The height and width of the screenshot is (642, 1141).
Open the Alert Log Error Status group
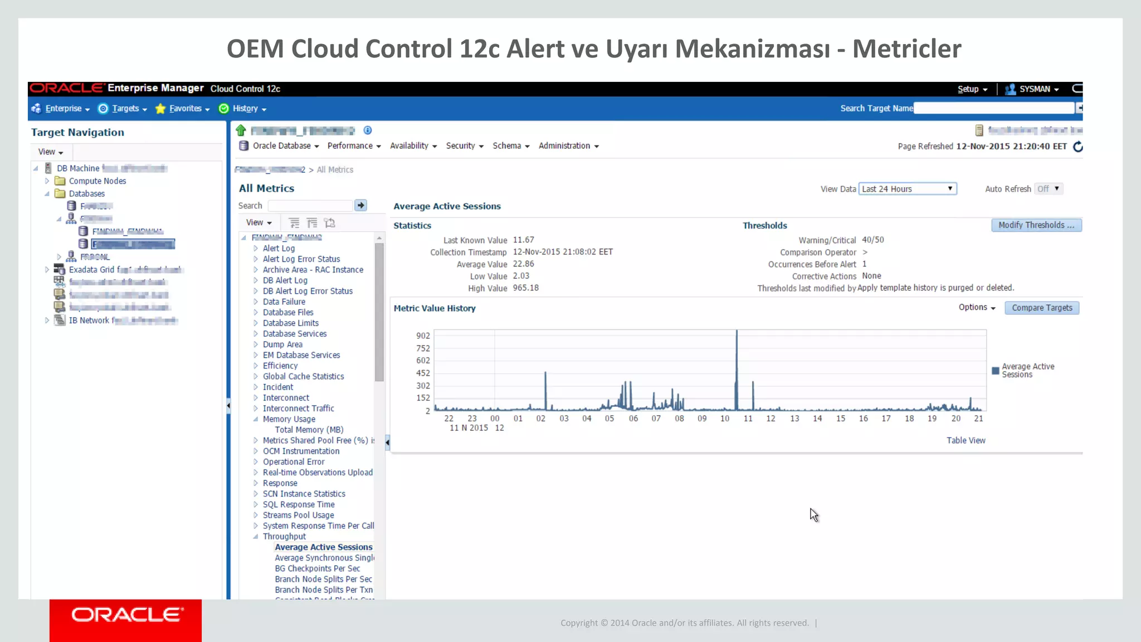[301, 259]
